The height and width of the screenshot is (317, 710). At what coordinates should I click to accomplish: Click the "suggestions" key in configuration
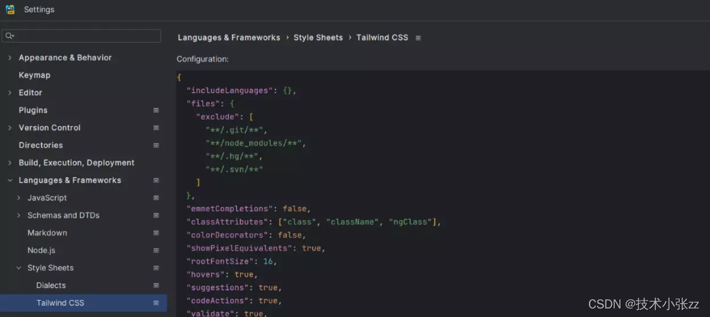218,287
